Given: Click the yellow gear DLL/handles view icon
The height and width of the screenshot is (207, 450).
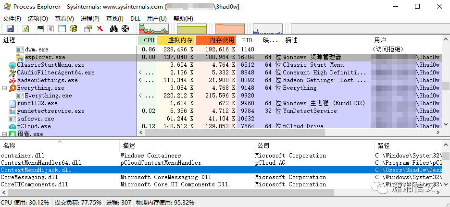Looking at the screenshot, I should coord(74,29).
